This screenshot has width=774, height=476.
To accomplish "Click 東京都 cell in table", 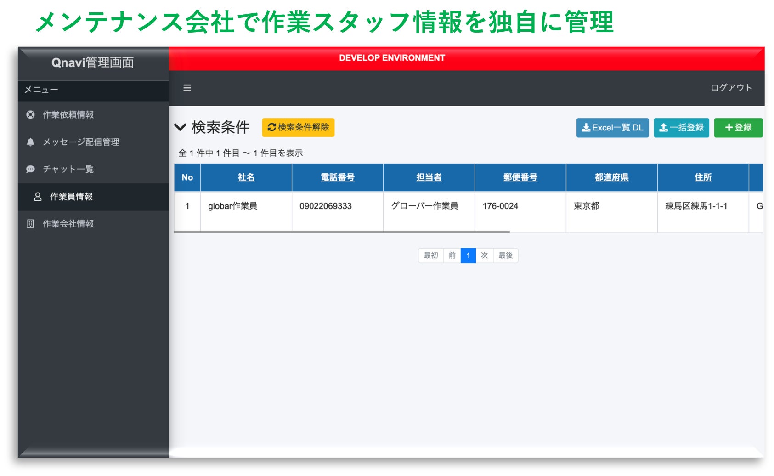I will (612, 211).
